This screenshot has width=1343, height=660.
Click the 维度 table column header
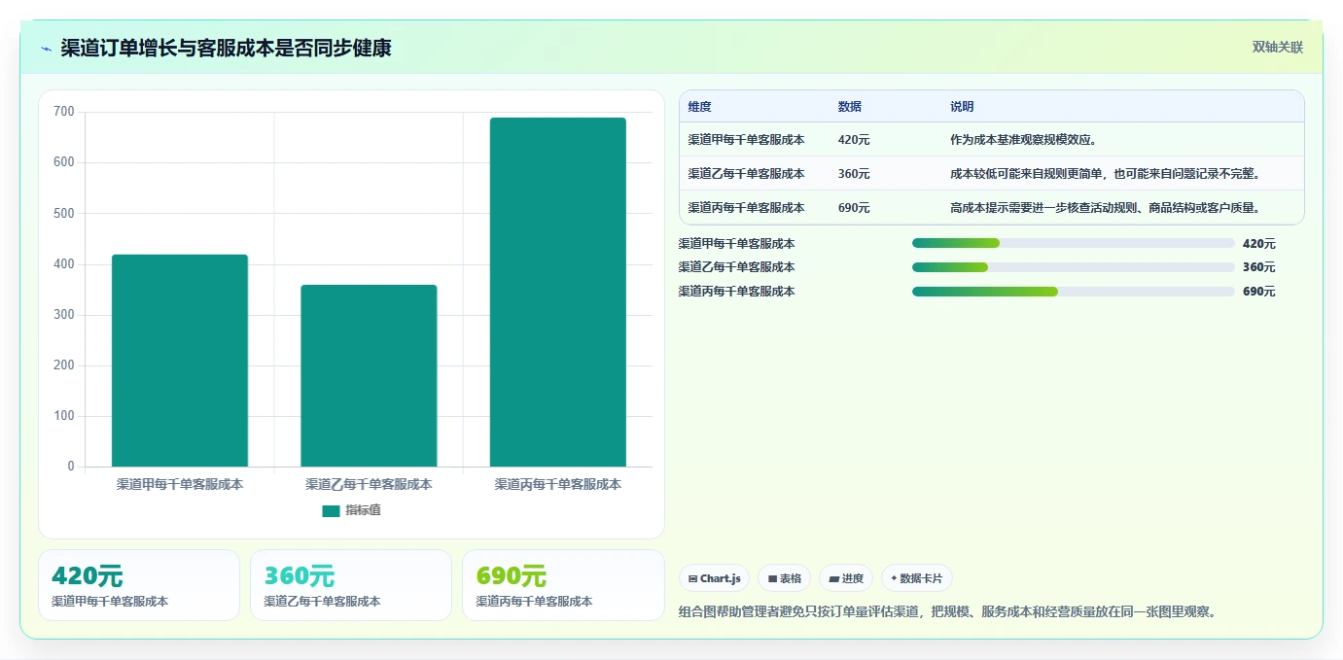(x=699, y=107)
